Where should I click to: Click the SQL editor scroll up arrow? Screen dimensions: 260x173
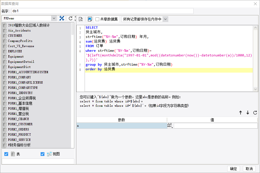255,27
